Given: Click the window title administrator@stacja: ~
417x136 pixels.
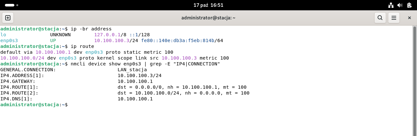Looking at the screenshot, I should click(x=208, y=18).
